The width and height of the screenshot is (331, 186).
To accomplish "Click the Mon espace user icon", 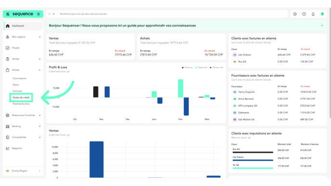I will 8,37.
